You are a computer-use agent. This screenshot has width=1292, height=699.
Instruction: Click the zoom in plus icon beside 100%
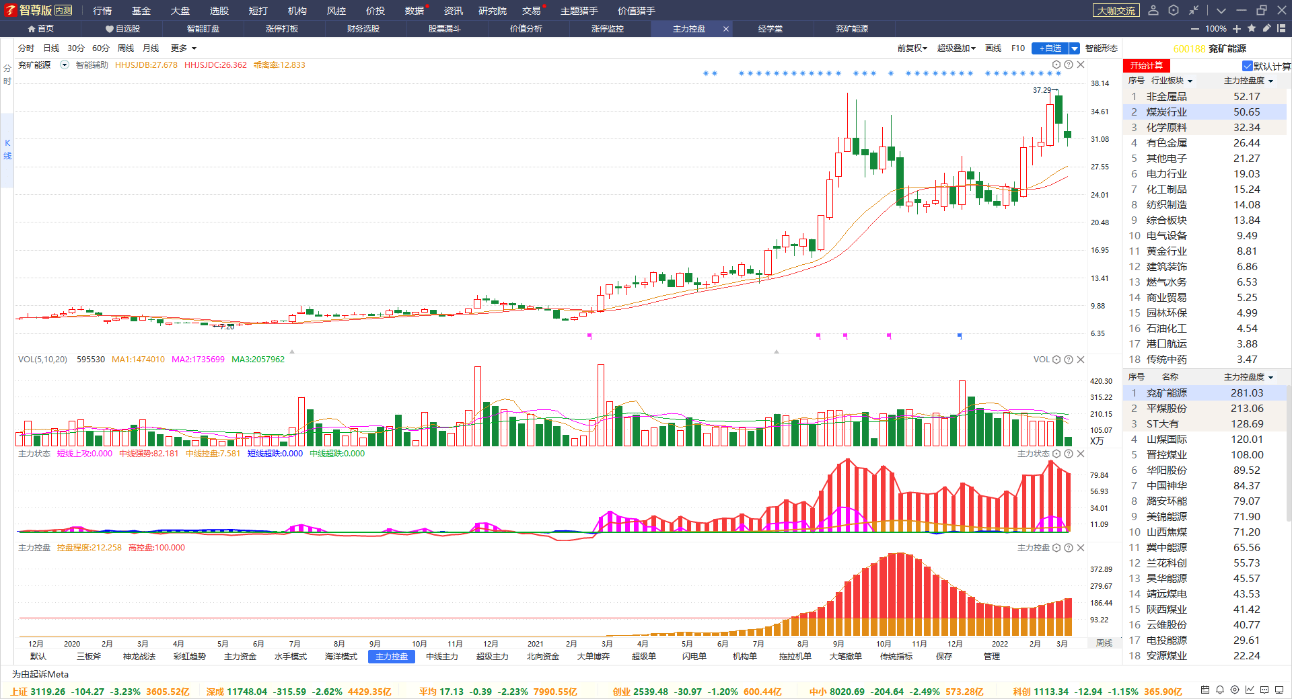point(1237,29)
